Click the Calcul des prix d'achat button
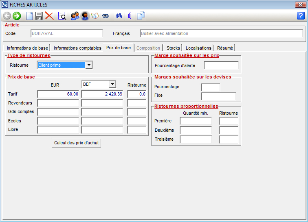The image size is (308, 222). (77, 143)
